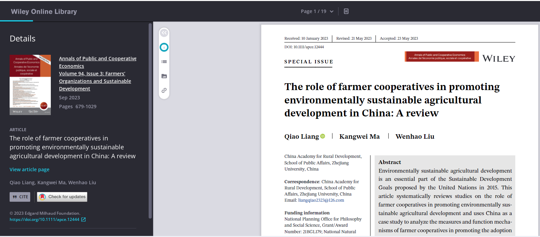This screenshot has height=237, width=540.
Task: Click 'Received: 10 January 2023' text
Action: 306,38
